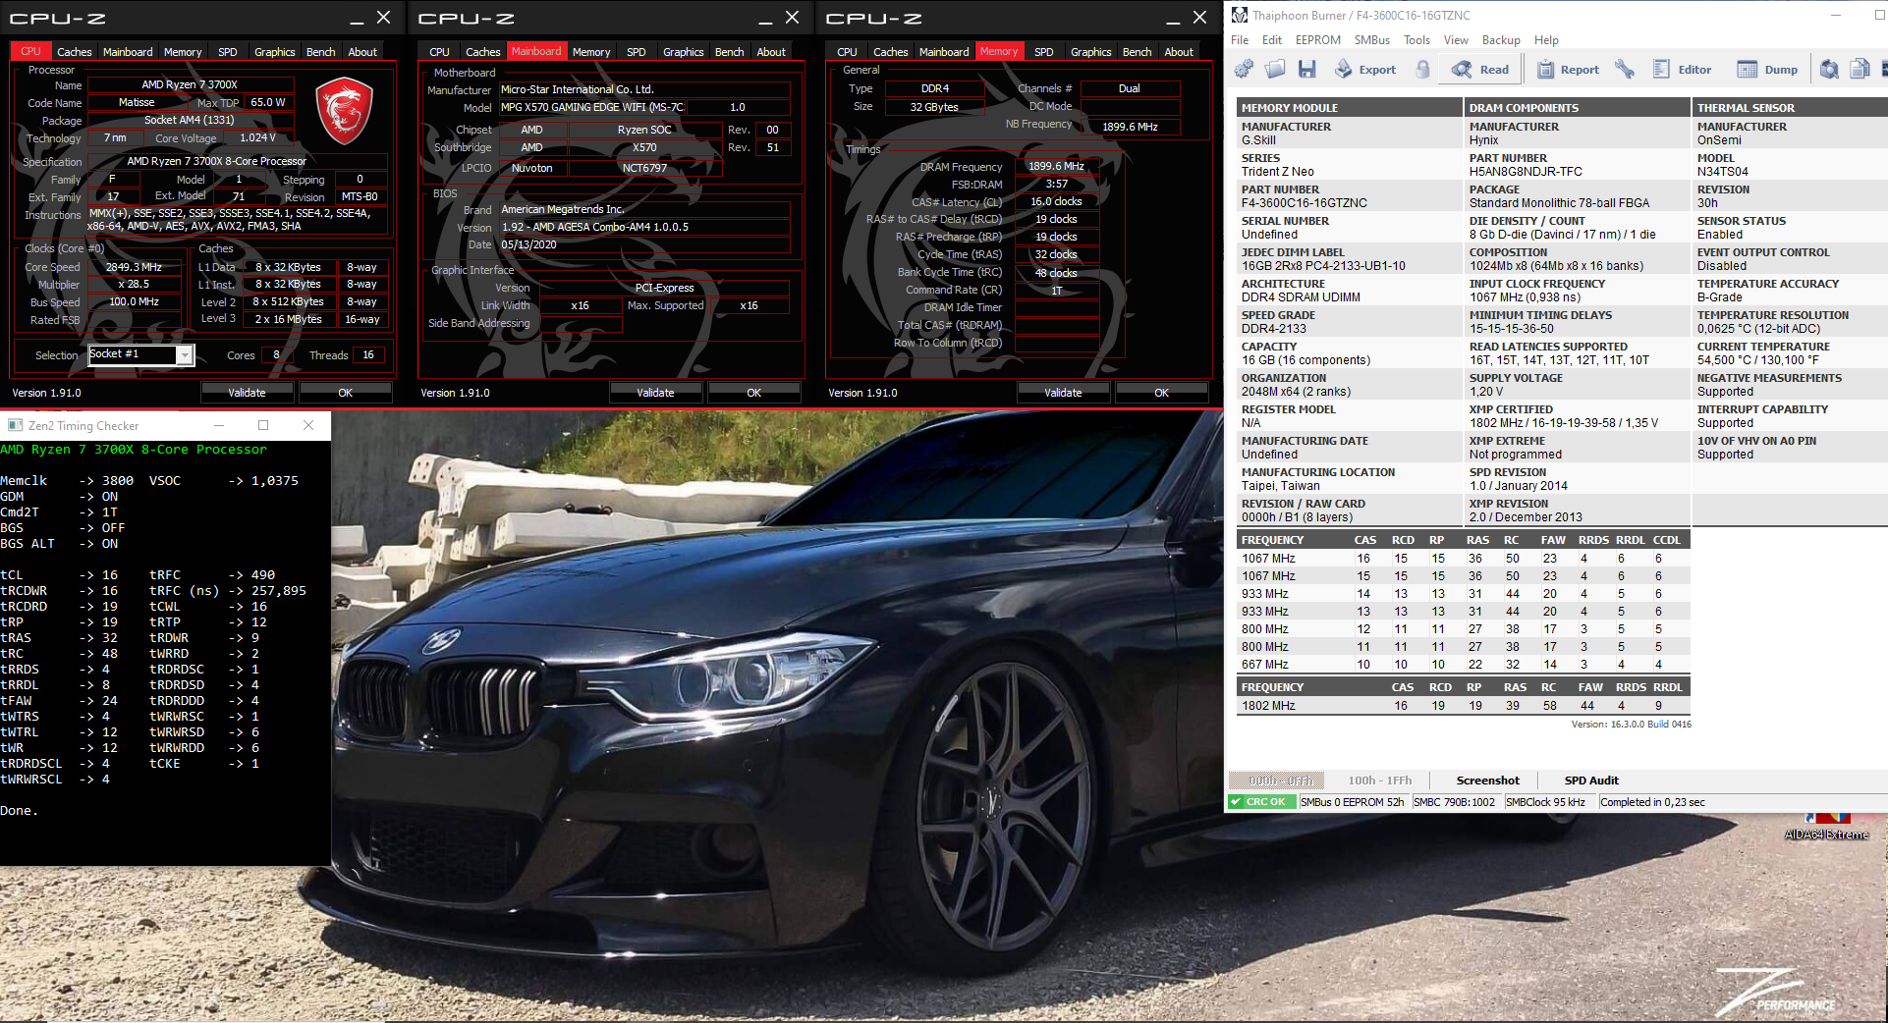Open the Editor from the toolbar
The height and width of the screenshot is (1023, 1888).
click(1682, 69)
